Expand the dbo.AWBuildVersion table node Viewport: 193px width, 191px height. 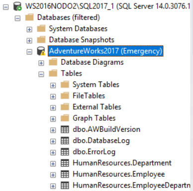(x=53, y=130)
